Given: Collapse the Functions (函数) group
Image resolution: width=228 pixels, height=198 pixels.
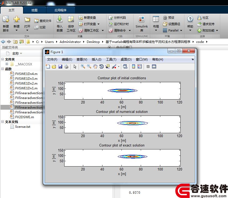Looking at the screenshot, I should tap(2, 69).
